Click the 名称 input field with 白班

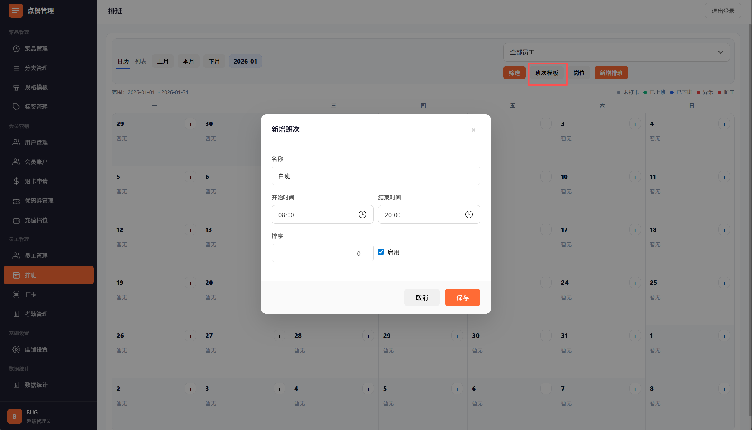(375, 176)
